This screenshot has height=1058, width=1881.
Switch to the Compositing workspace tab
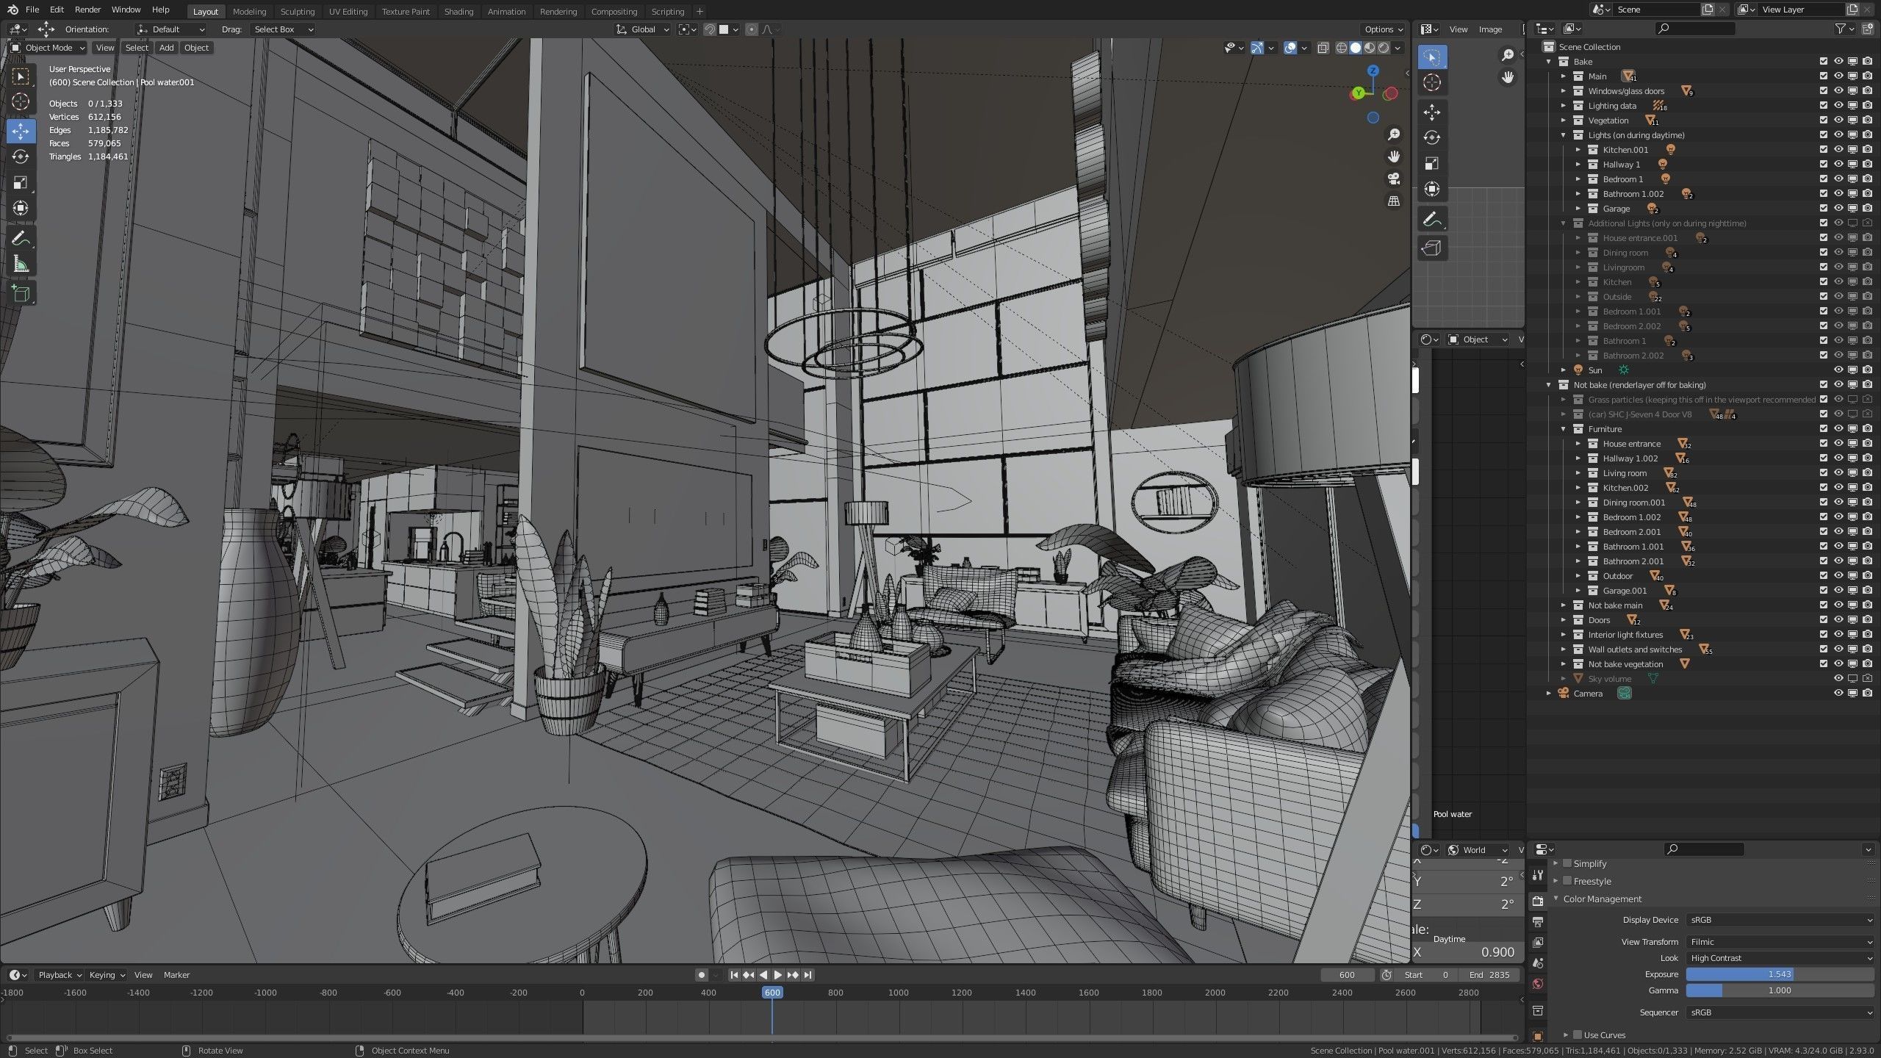[x=614, y=11]
